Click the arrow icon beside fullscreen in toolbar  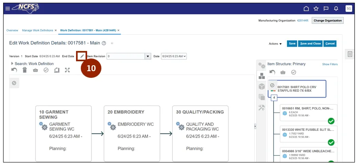(57, 70)
